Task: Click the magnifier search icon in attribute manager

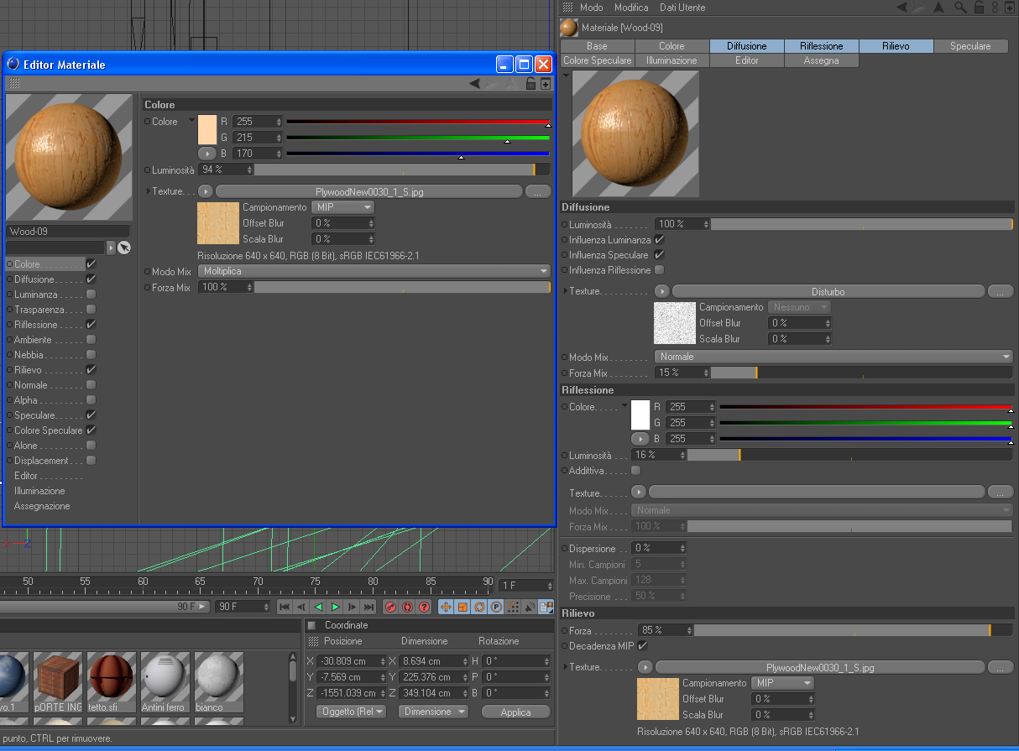Action: 960,7
